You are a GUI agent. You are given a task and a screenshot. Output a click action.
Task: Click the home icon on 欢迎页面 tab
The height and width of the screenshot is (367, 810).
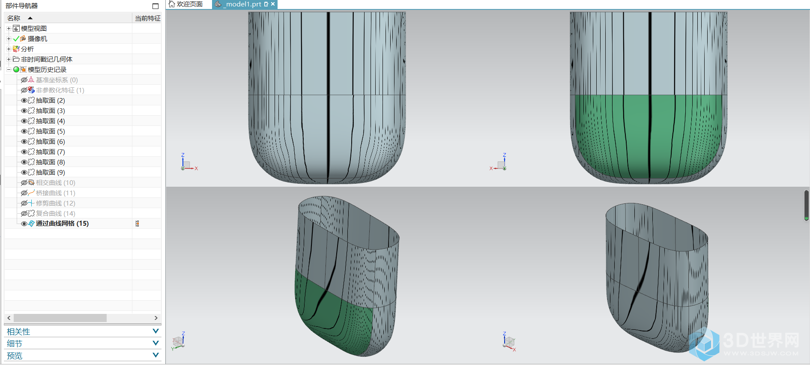click(x=172, y=4)
